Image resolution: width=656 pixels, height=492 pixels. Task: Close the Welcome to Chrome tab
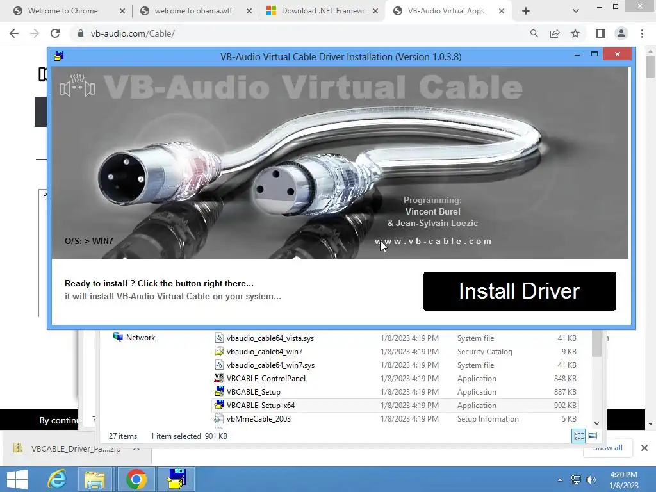(122, 12)
